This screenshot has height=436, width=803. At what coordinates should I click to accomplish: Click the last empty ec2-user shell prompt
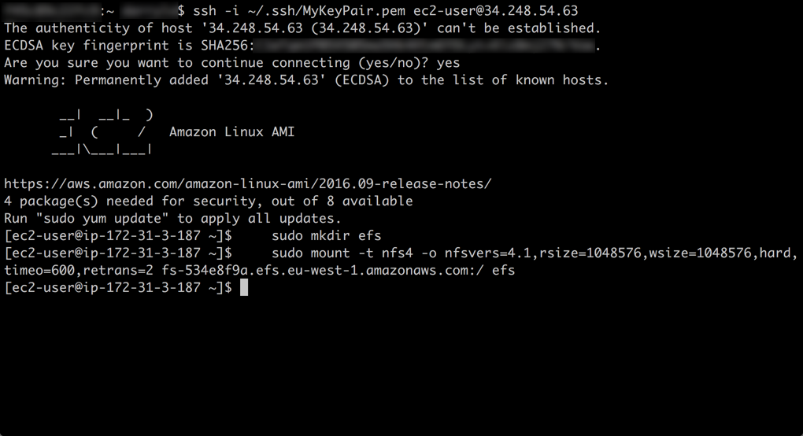click(118, 288)
